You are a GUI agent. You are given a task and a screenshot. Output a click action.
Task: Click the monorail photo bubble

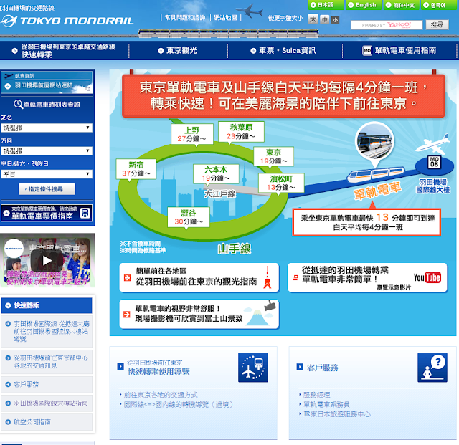374,142
